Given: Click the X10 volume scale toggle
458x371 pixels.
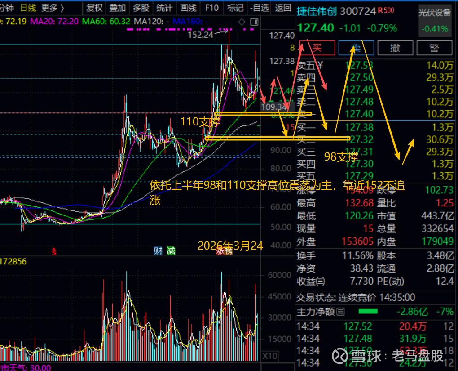Looking at the screenshot, I should [269, 356].
